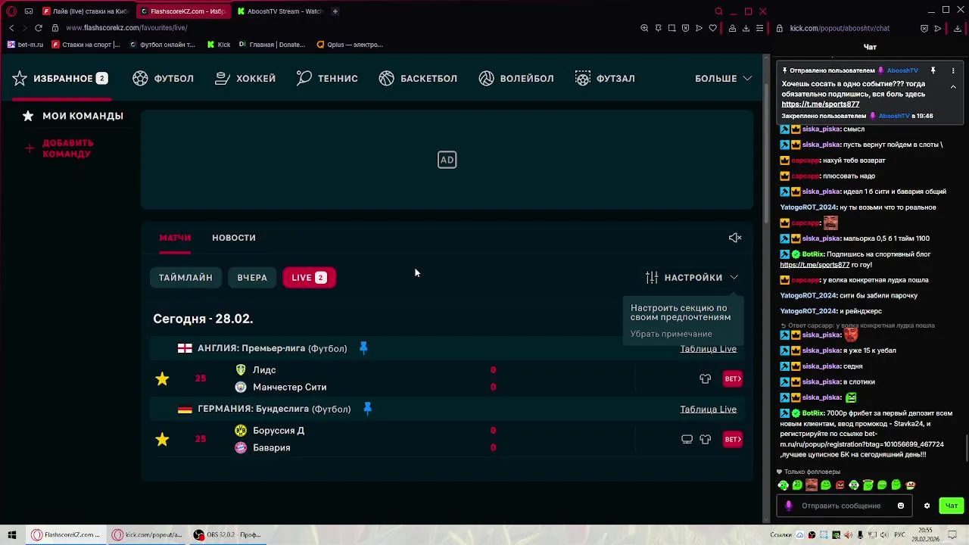Open the Хоккей sport section
Screen dimensions: 969x545
(x=245, y=78)
